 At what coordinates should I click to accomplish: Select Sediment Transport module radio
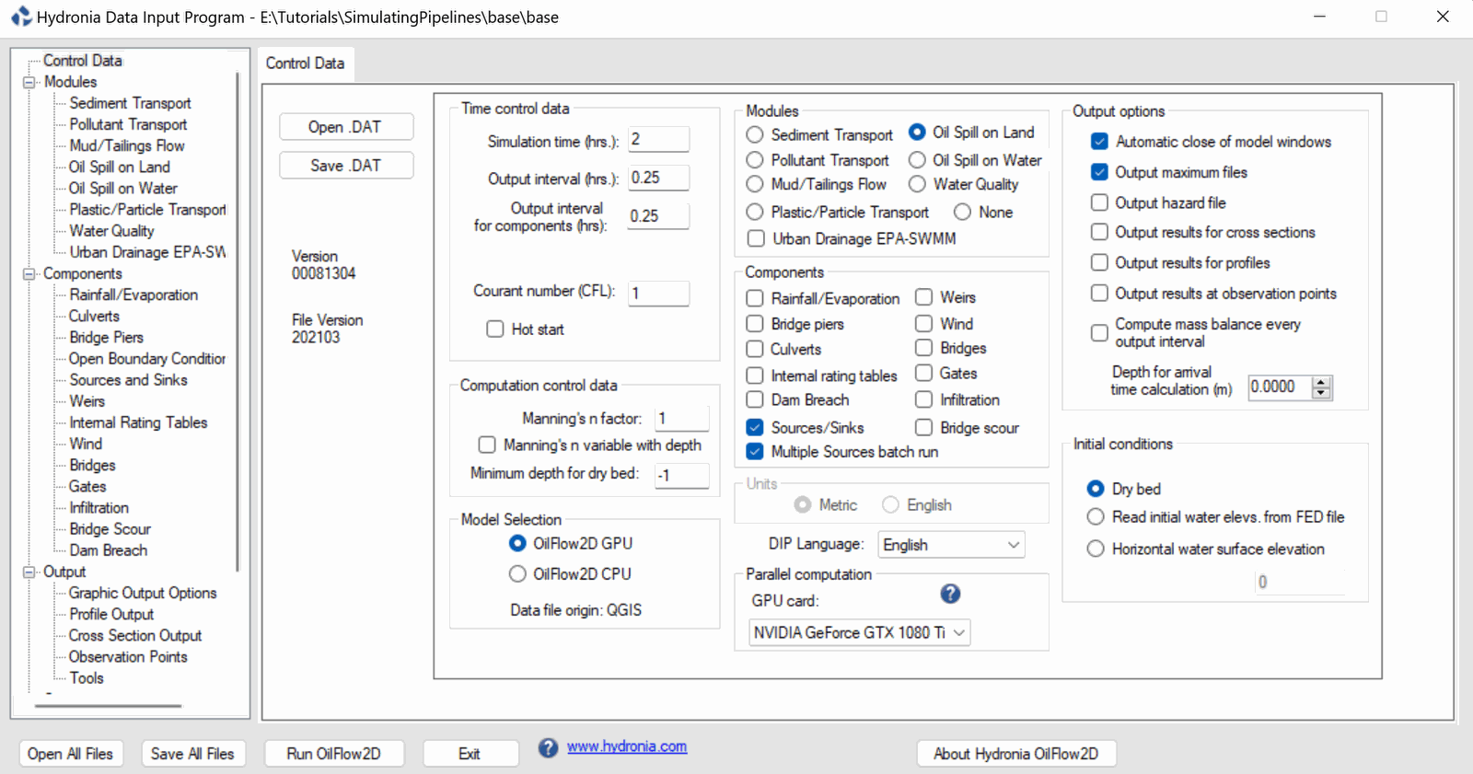coord(755,134)
